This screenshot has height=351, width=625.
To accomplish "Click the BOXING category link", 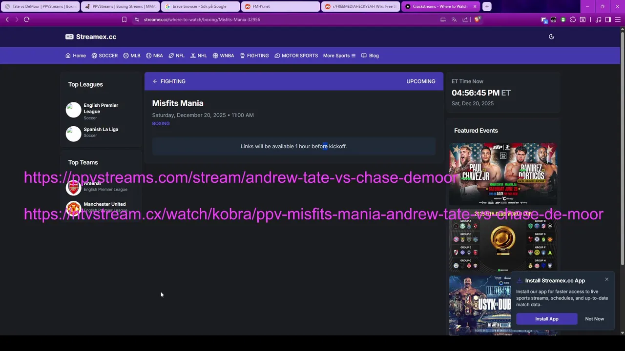I will [161, 123].
